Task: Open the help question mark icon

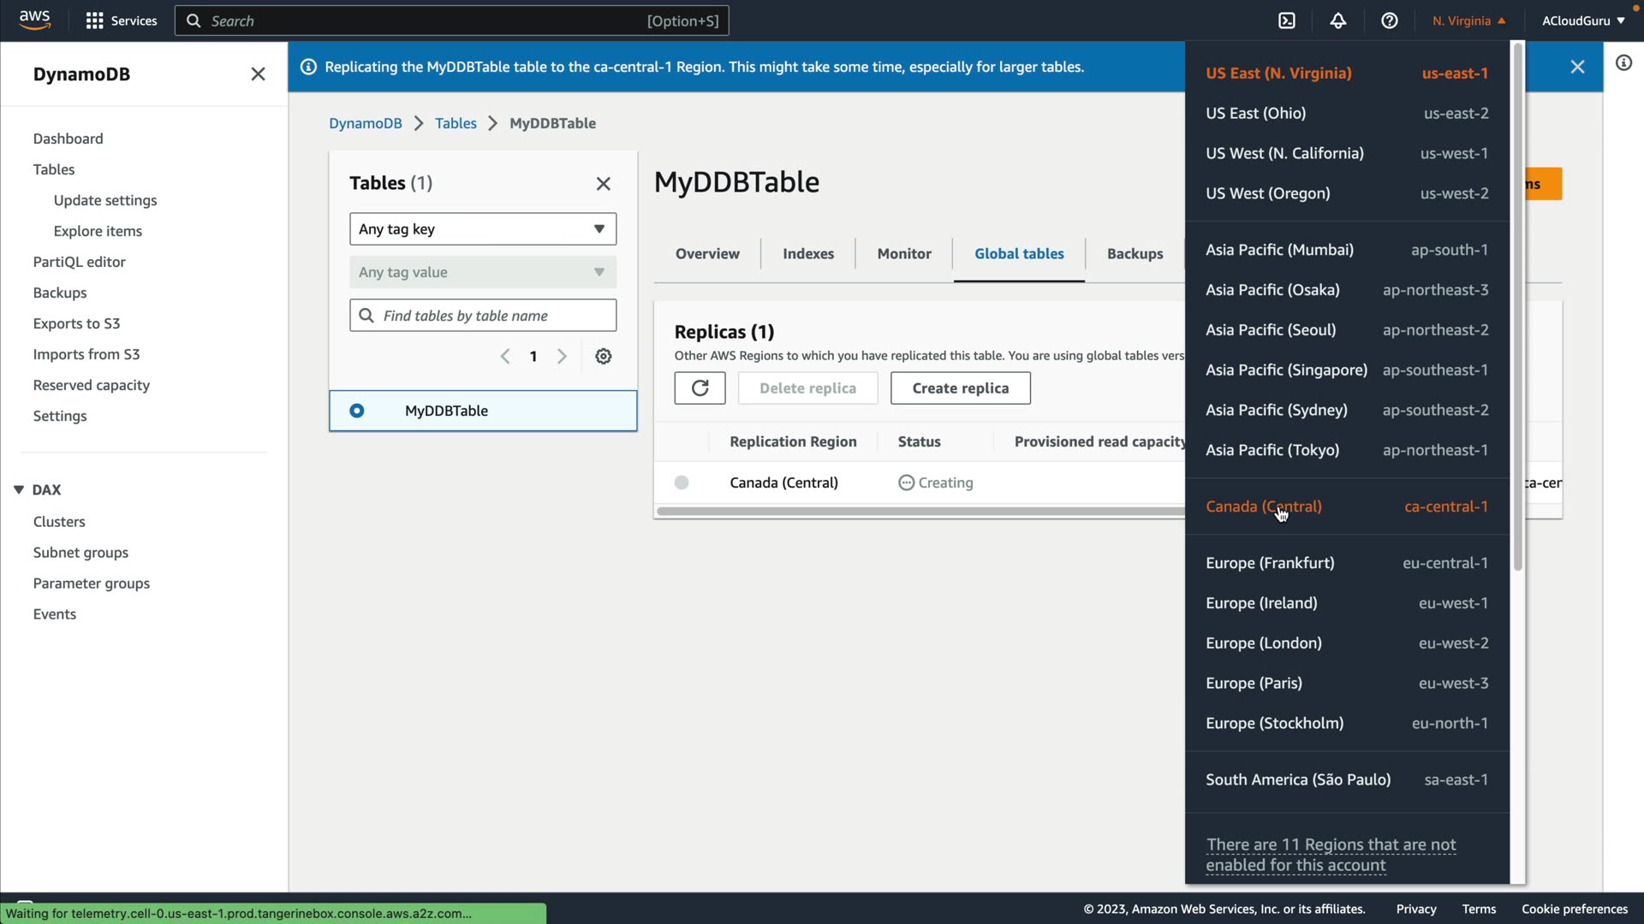Action: 1390,21
